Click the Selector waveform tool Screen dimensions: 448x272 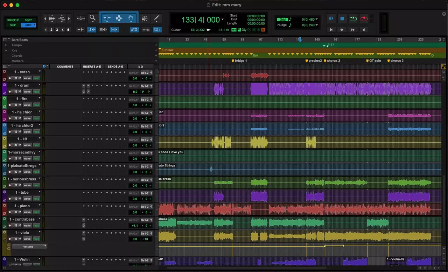coord(119,18)
